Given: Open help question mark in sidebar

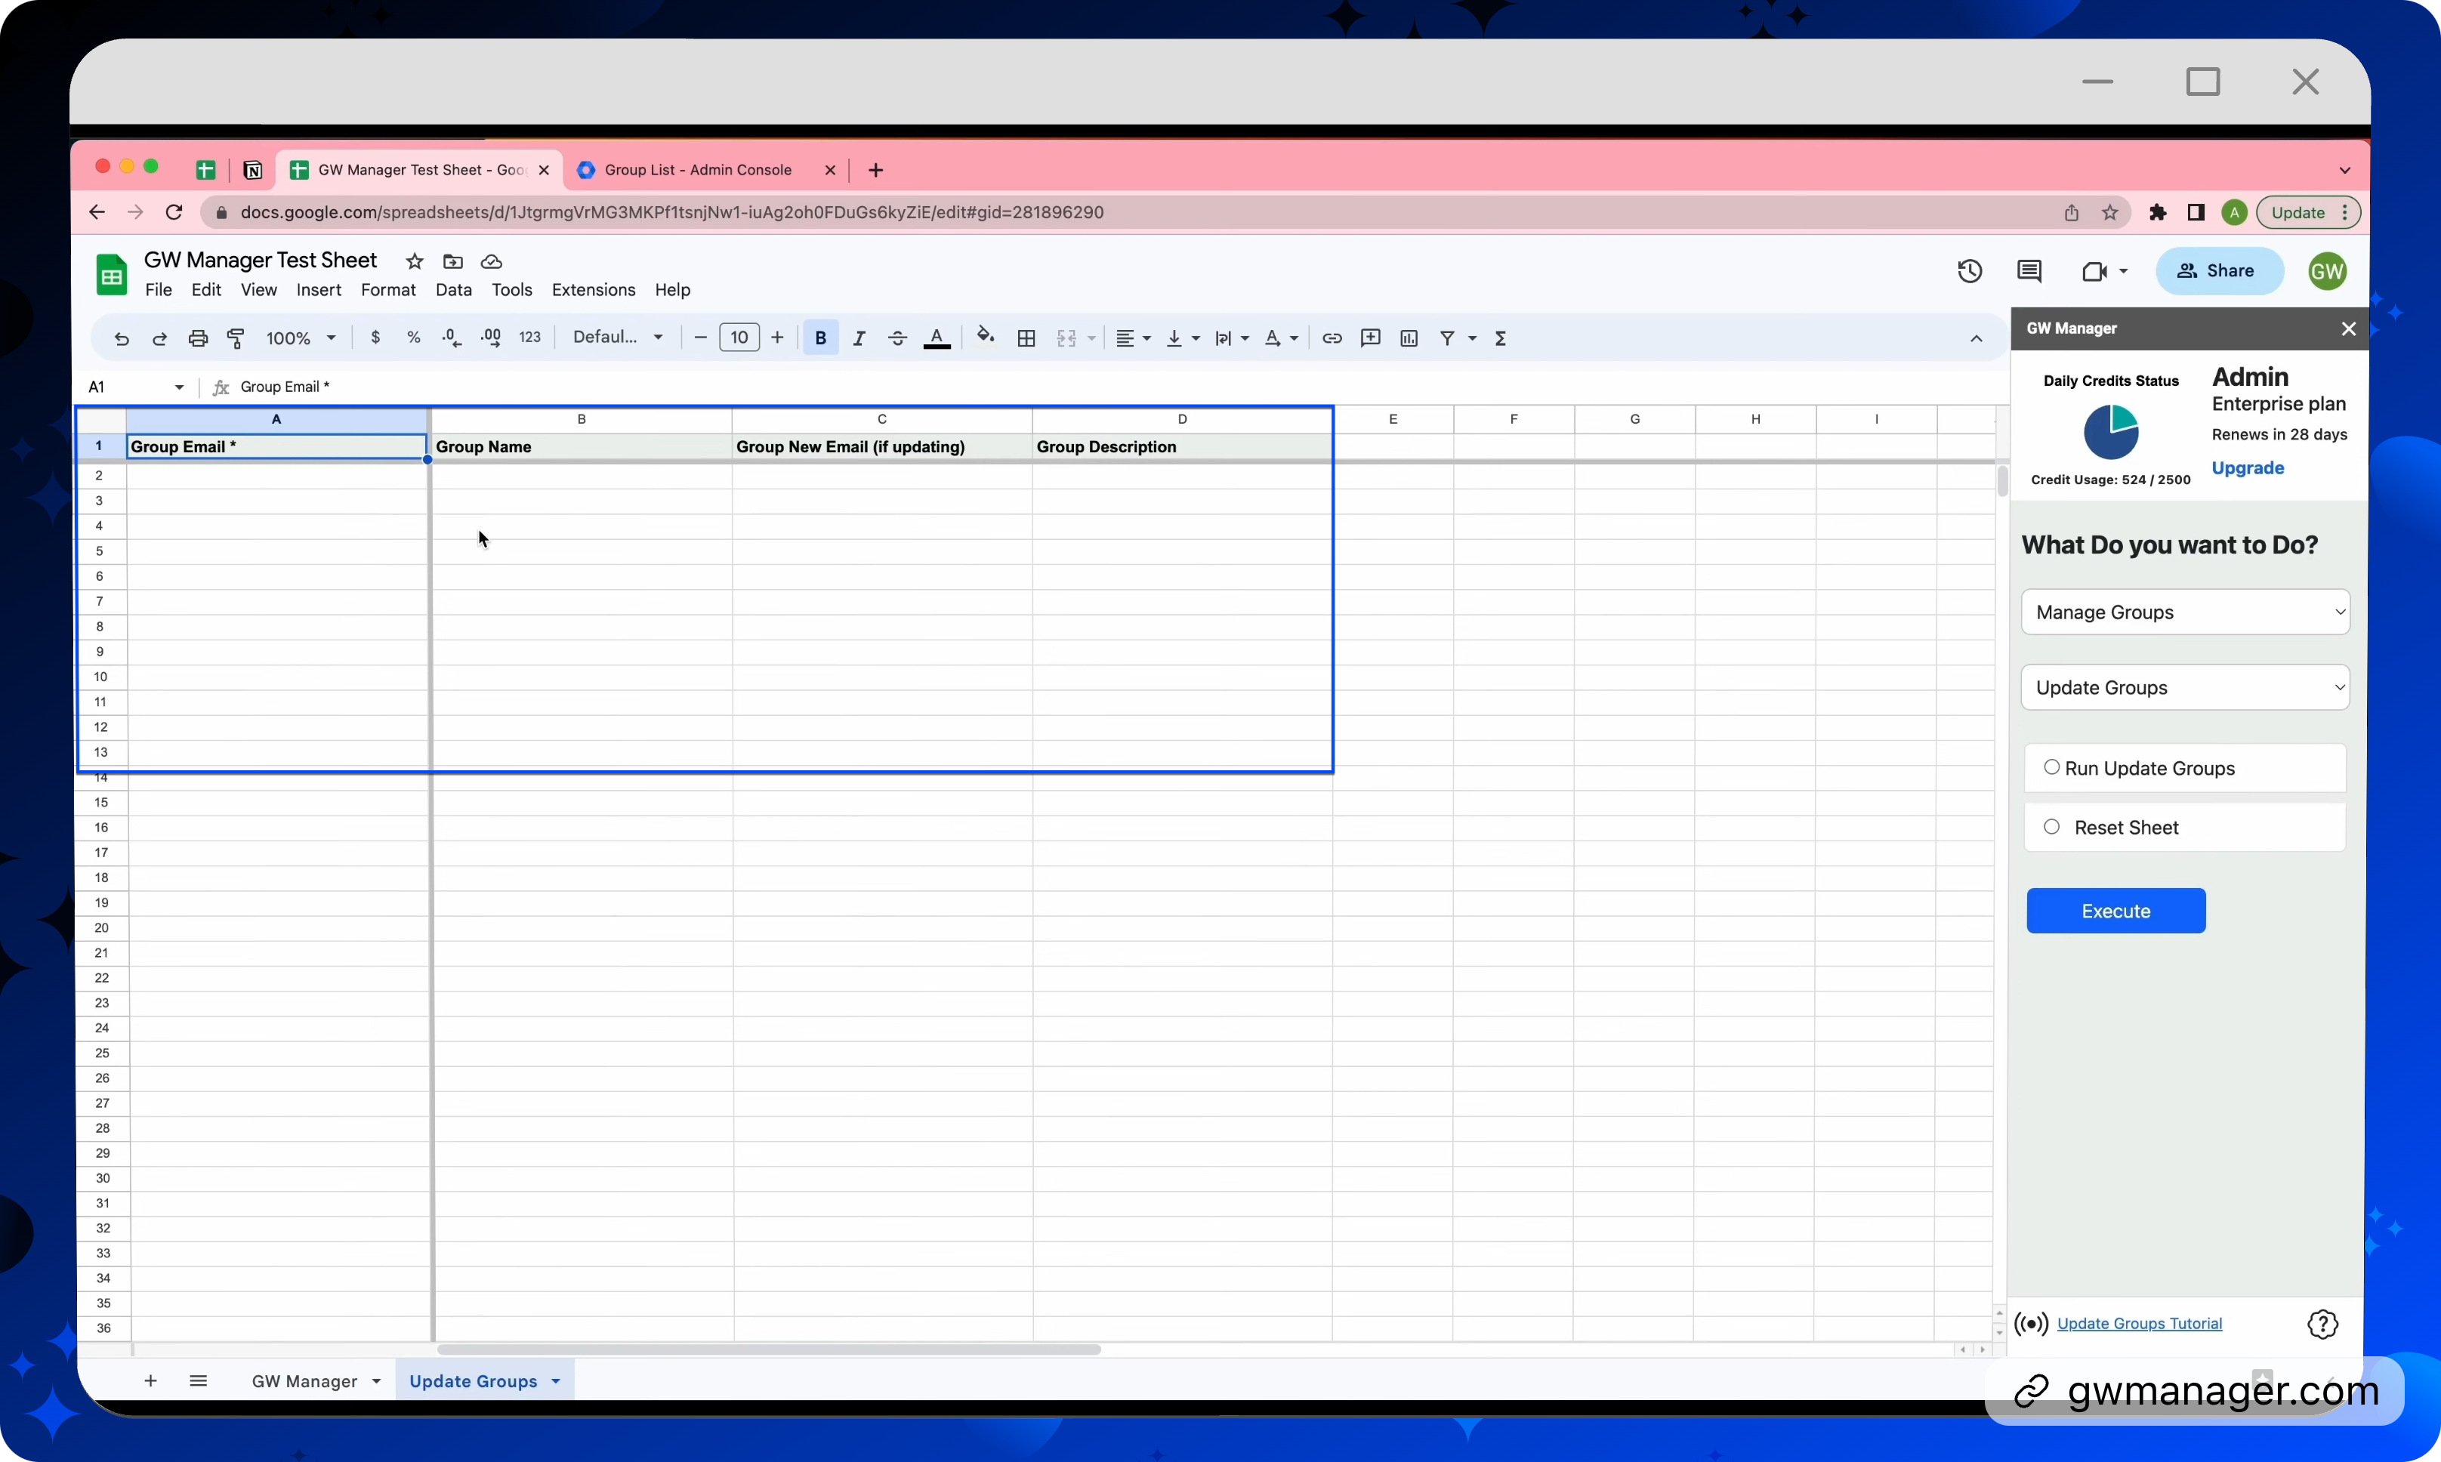Looking at the screenshot, I should coord(2322,1324).
